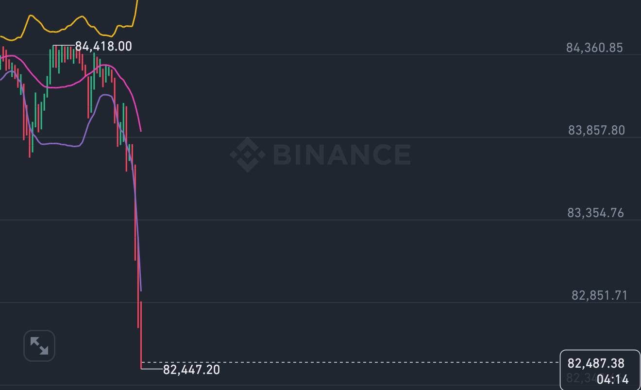The width and height of the screenshot is (641, 390).
Task: Click the 84,418.00 high price marker
Action: pos(103,46)
